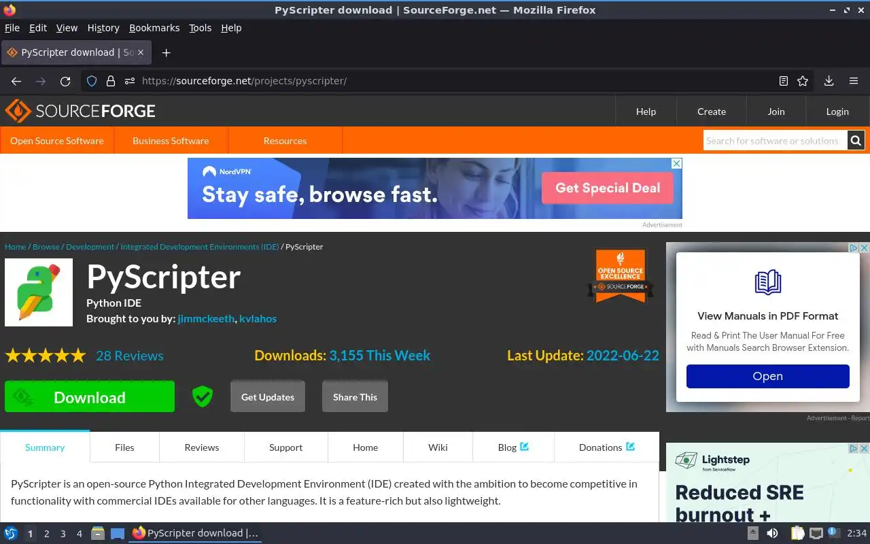Click the search magnifier button
The height and width of the screenshot is (544, 870).
click(856, 141)
